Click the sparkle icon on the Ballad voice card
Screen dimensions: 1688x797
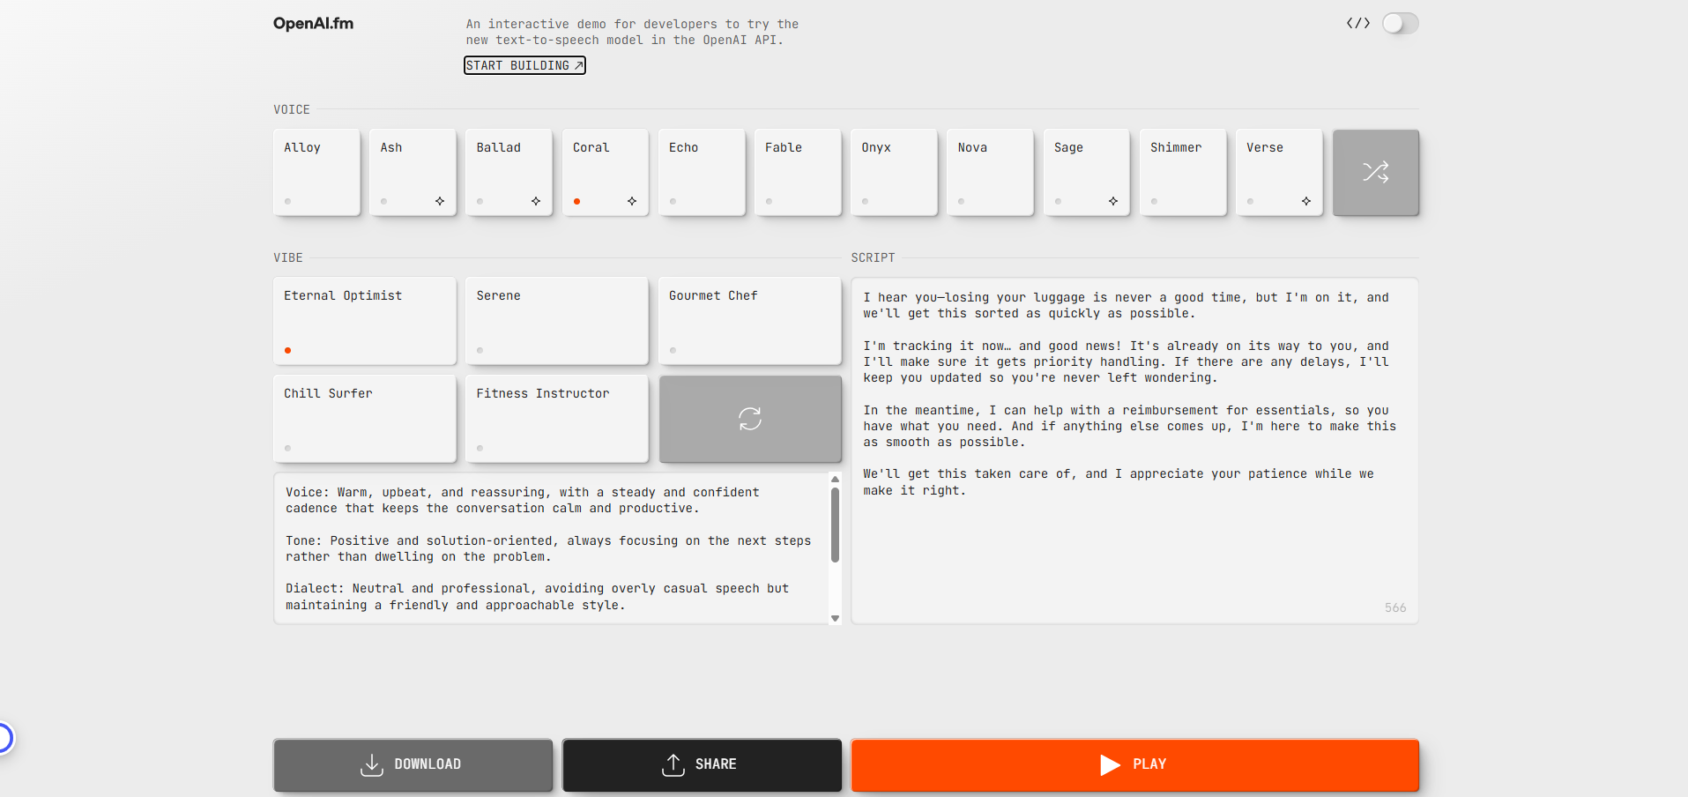click(535, 201)
